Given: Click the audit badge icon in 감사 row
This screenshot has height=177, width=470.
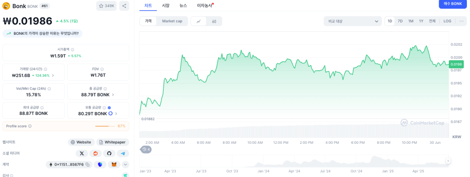Looking at the screenshot, I should point(125,175).
